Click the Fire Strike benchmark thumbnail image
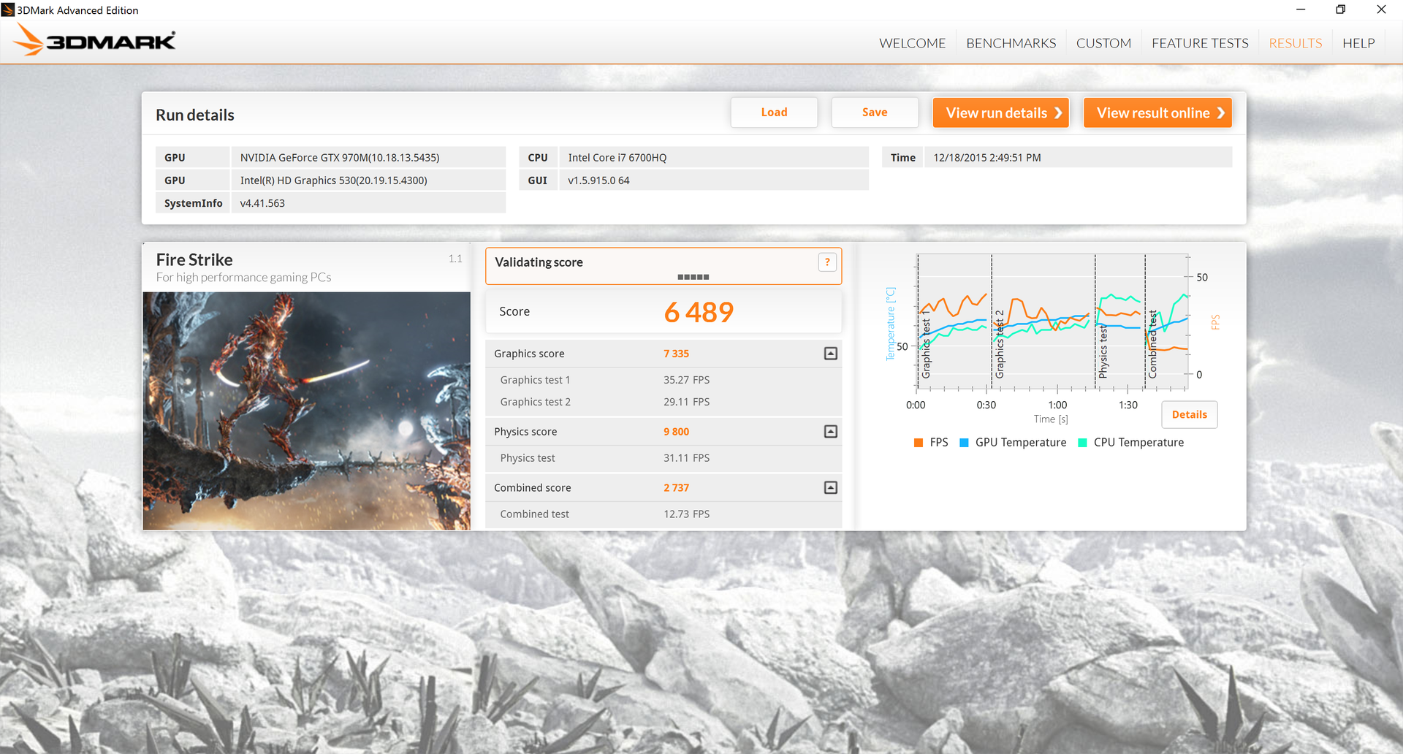Image resolution: width=1403 pixels, height=754 pixels. (307, 411)
